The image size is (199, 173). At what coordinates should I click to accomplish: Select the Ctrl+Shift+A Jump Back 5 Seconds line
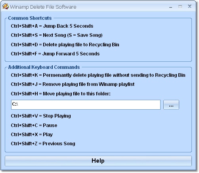pos(52,26)
